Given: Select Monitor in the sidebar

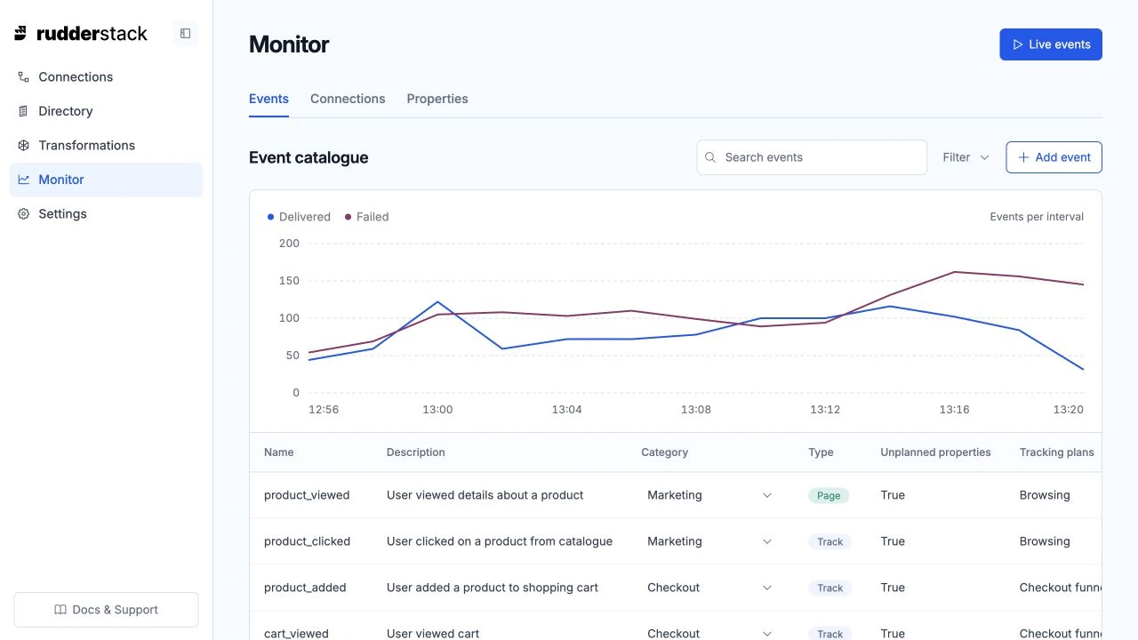Looking at the screenshot, I should pyautogui.click(x=106, y=180).
